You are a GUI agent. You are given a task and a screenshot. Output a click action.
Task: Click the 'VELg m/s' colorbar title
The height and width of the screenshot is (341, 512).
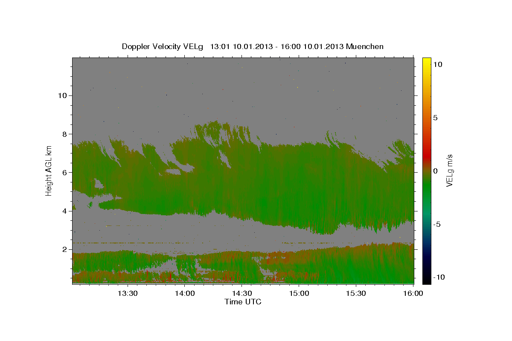click(x=450, y=170)
